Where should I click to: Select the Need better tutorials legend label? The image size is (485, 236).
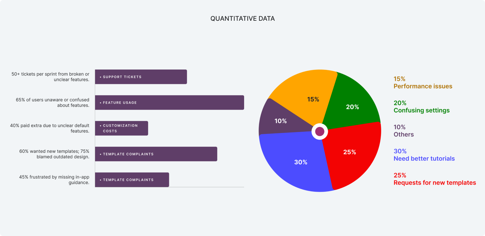(x=424, y=159)
